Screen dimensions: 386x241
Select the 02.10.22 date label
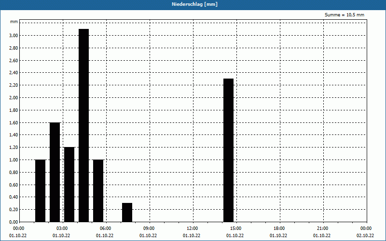click(x=365, y=236)
